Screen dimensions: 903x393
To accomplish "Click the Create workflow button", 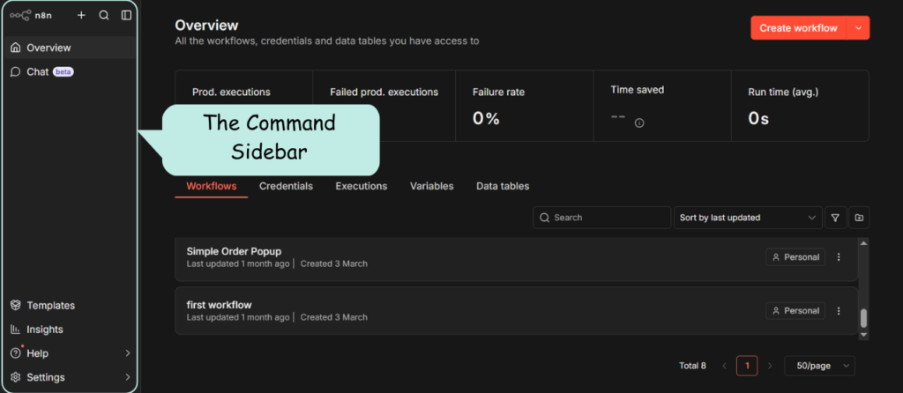I will pyautogui.click(x=797, y=28).
